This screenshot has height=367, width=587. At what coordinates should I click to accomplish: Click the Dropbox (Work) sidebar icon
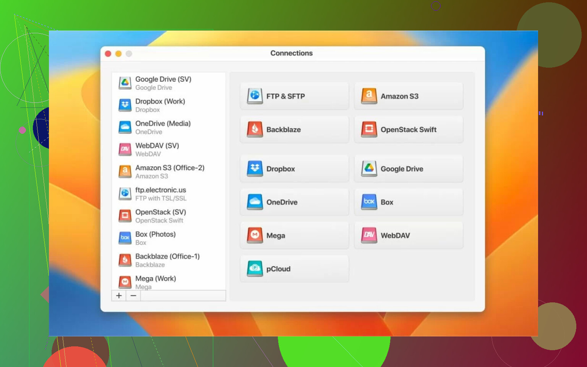(125, 105)
